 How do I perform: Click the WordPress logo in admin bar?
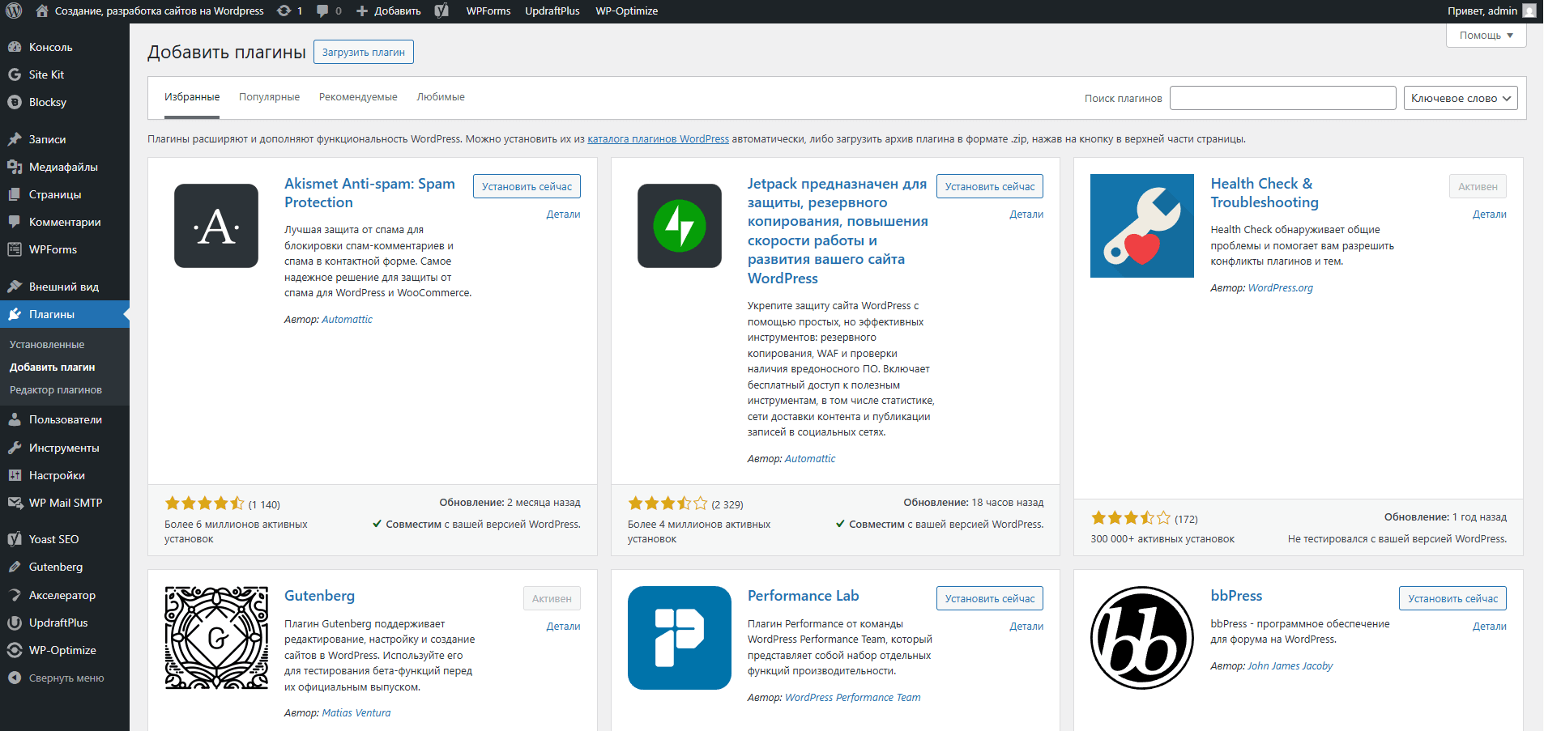click(14, 11)
